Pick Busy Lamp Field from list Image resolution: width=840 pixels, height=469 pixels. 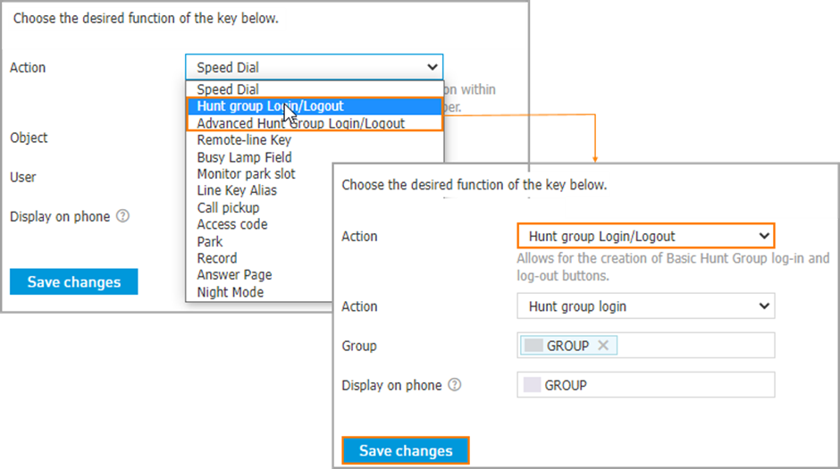(244, 157)
